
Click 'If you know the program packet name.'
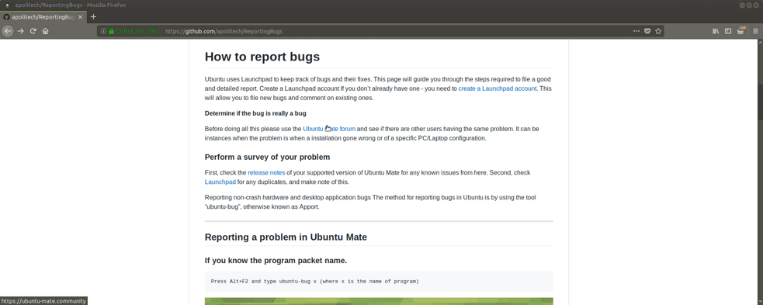click(x=276, y=261)
